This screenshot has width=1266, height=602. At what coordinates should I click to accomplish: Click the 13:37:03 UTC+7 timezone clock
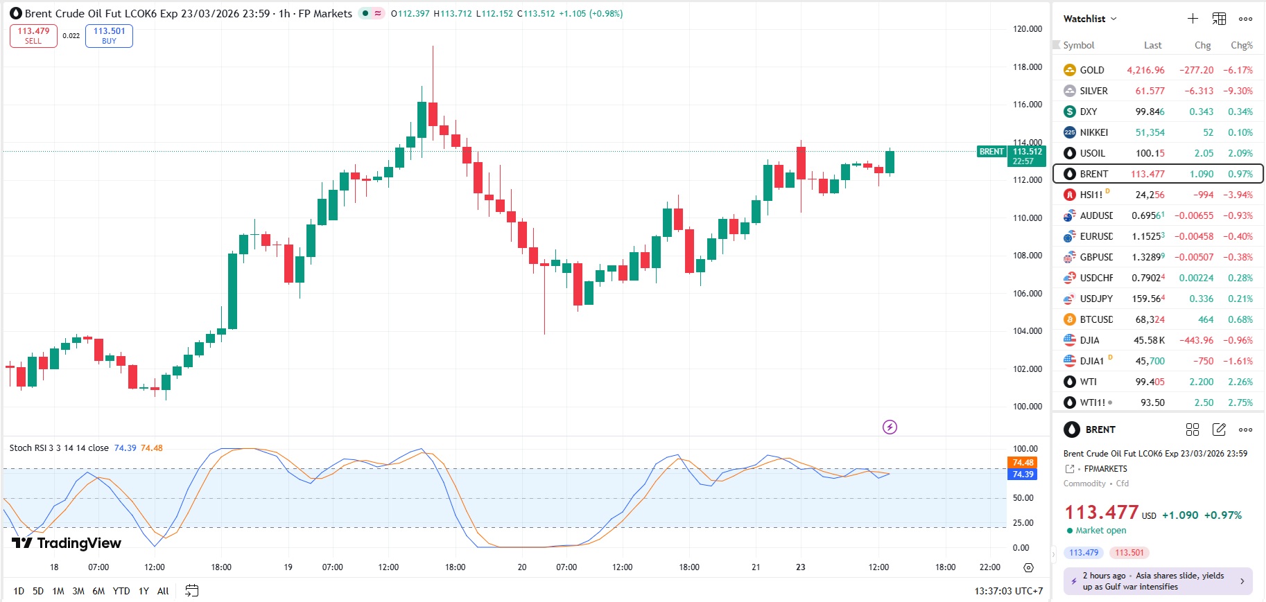point(1008,591)
